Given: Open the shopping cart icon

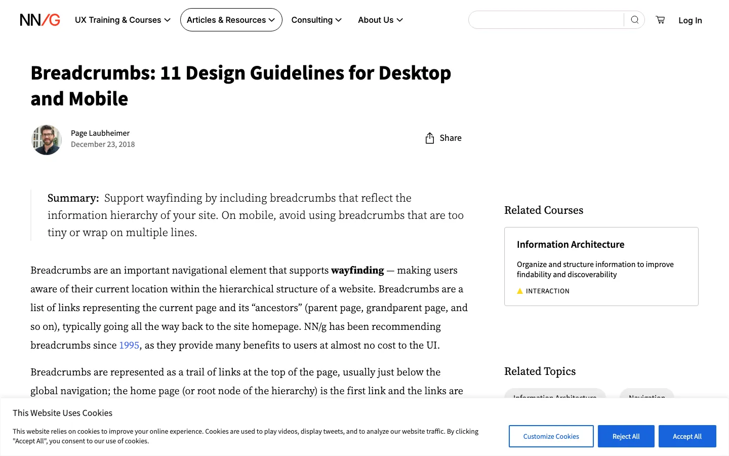Looking at the screenshot, I should click(x=660, y=20).
